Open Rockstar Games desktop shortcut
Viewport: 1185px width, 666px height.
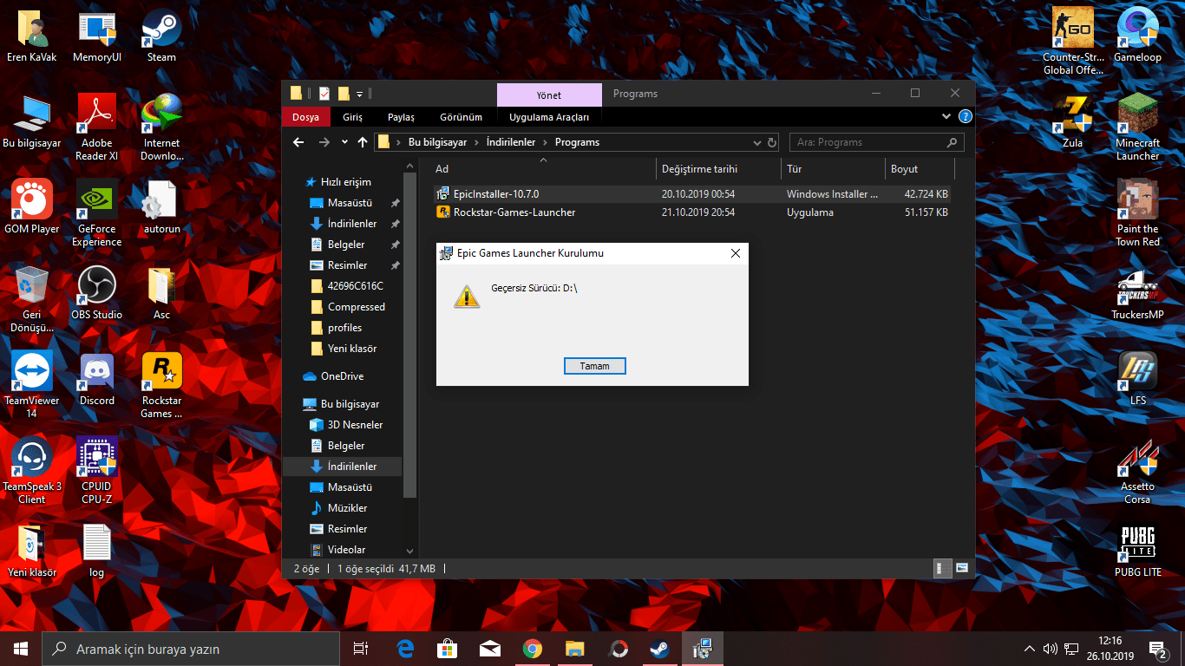(161, 385)
